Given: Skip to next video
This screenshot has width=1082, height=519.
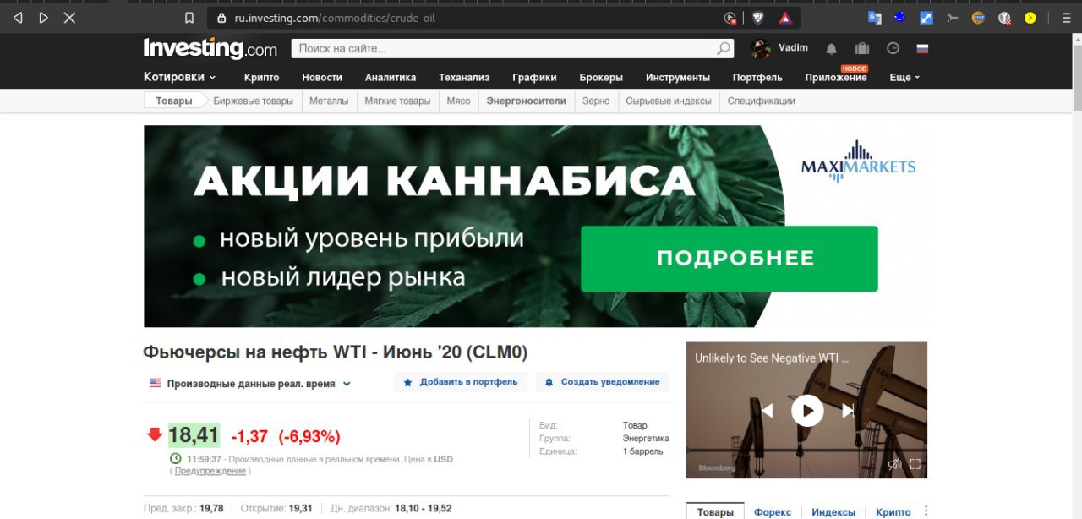Looking at the screenshot, I should coord(848,411).
